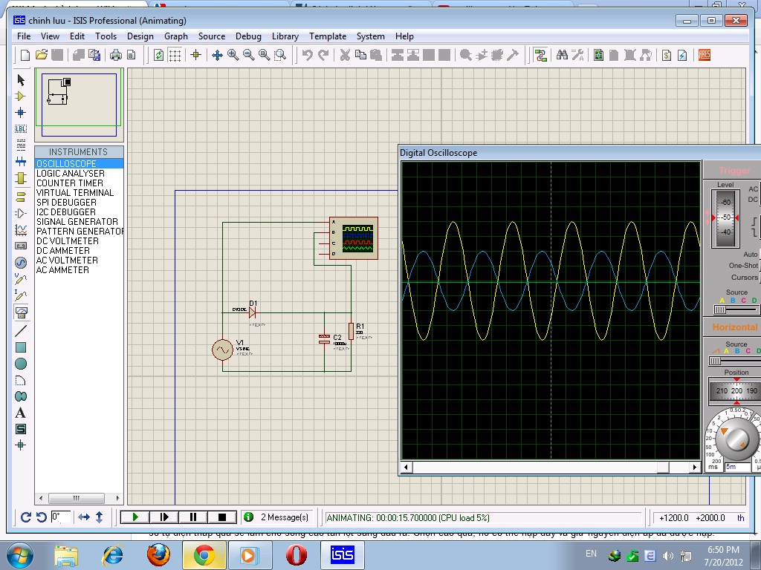Stop the simulation

221,517
